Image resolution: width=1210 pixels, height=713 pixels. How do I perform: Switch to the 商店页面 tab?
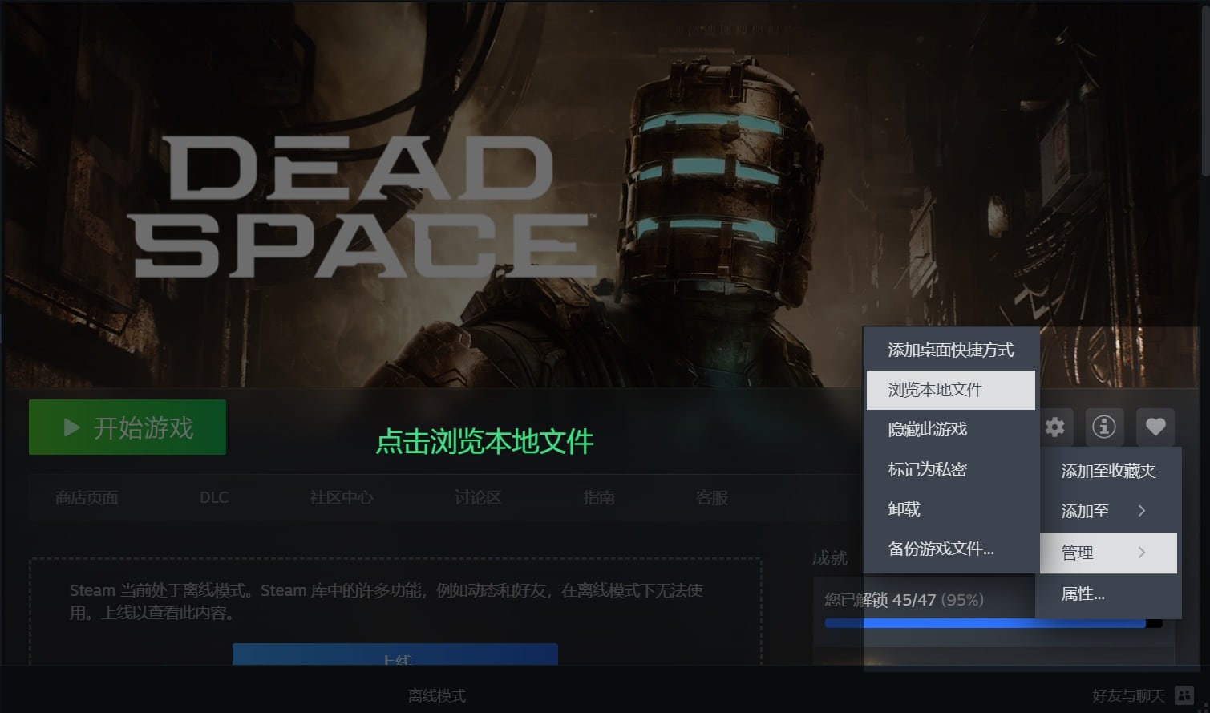[x=87, y=498]
